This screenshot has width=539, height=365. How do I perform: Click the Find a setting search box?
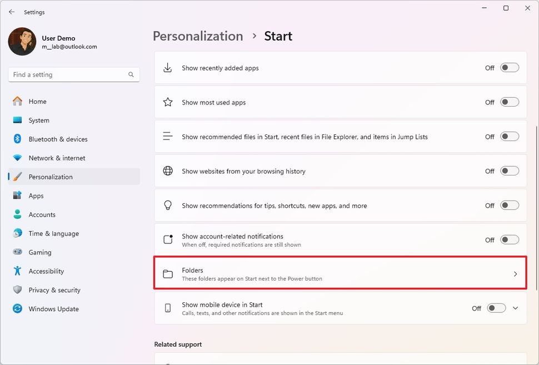tap(68, 74)
